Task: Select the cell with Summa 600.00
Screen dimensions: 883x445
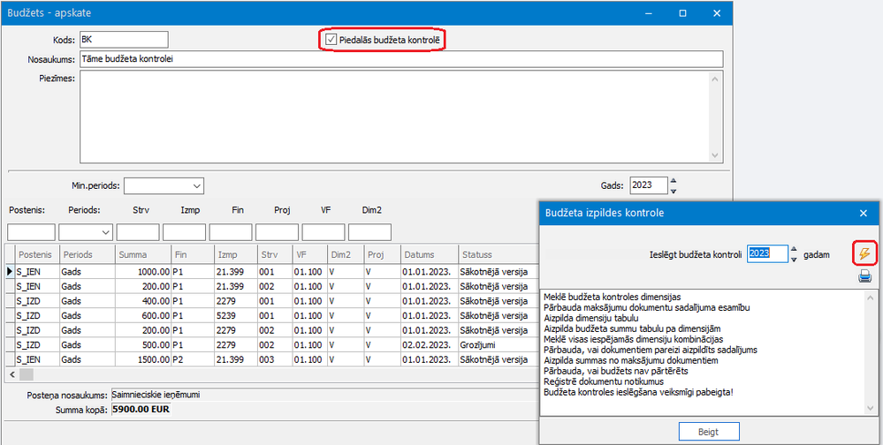Action: click(x=143, y=315)
